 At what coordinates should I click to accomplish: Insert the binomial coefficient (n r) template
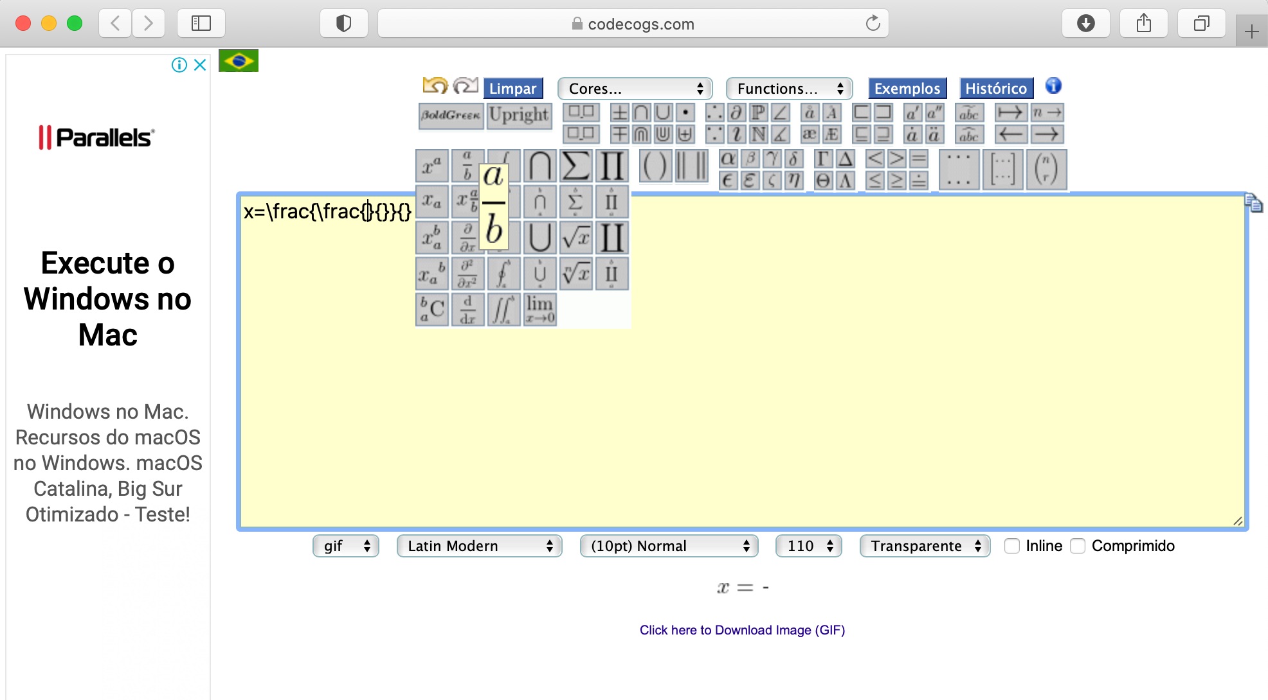(1046, 170)
